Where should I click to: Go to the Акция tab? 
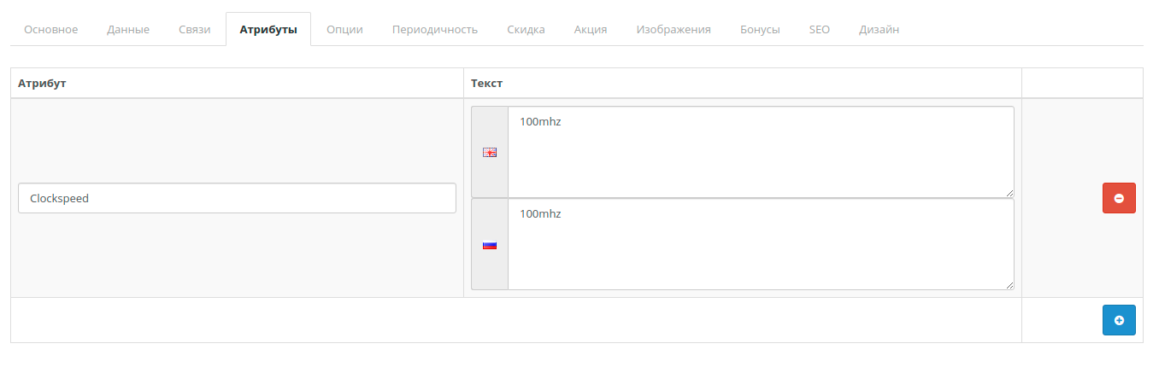tap(591, 30)
